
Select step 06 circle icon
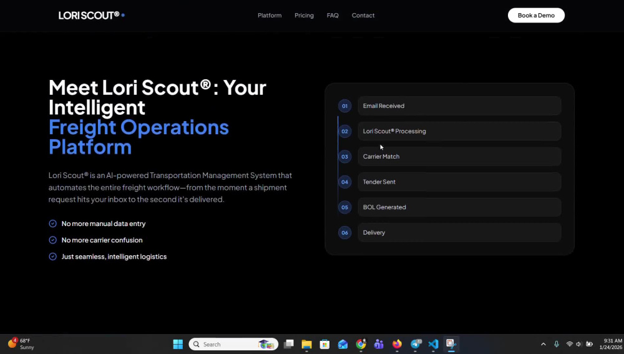point(344,232)
